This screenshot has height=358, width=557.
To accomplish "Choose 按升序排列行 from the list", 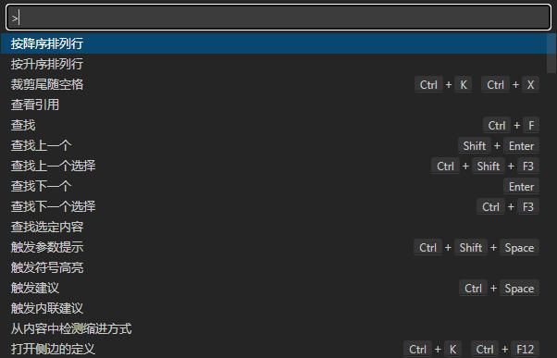I will tap(274, 64).
